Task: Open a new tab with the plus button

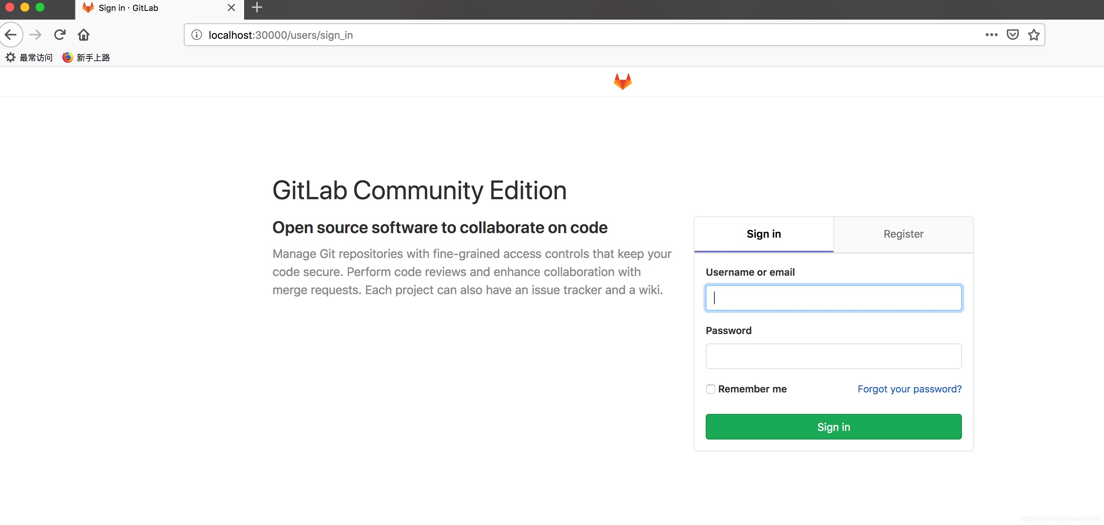Action: (257, 8)
